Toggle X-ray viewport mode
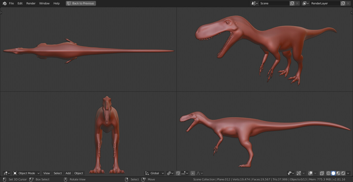The image size is (353, 182). 322,173
